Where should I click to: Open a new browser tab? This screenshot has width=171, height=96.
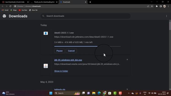tap(90, 2)
